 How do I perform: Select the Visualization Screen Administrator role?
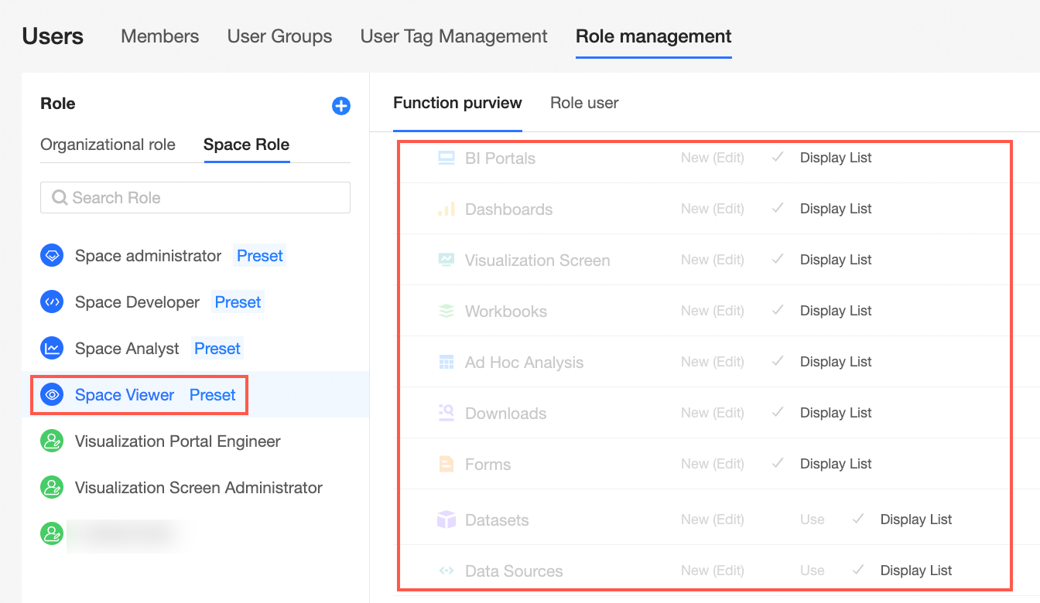coord(198,488)
